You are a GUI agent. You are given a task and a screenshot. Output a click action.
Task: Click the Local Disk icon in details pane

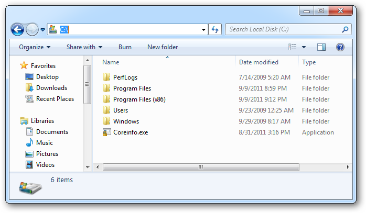coord(30,188)
